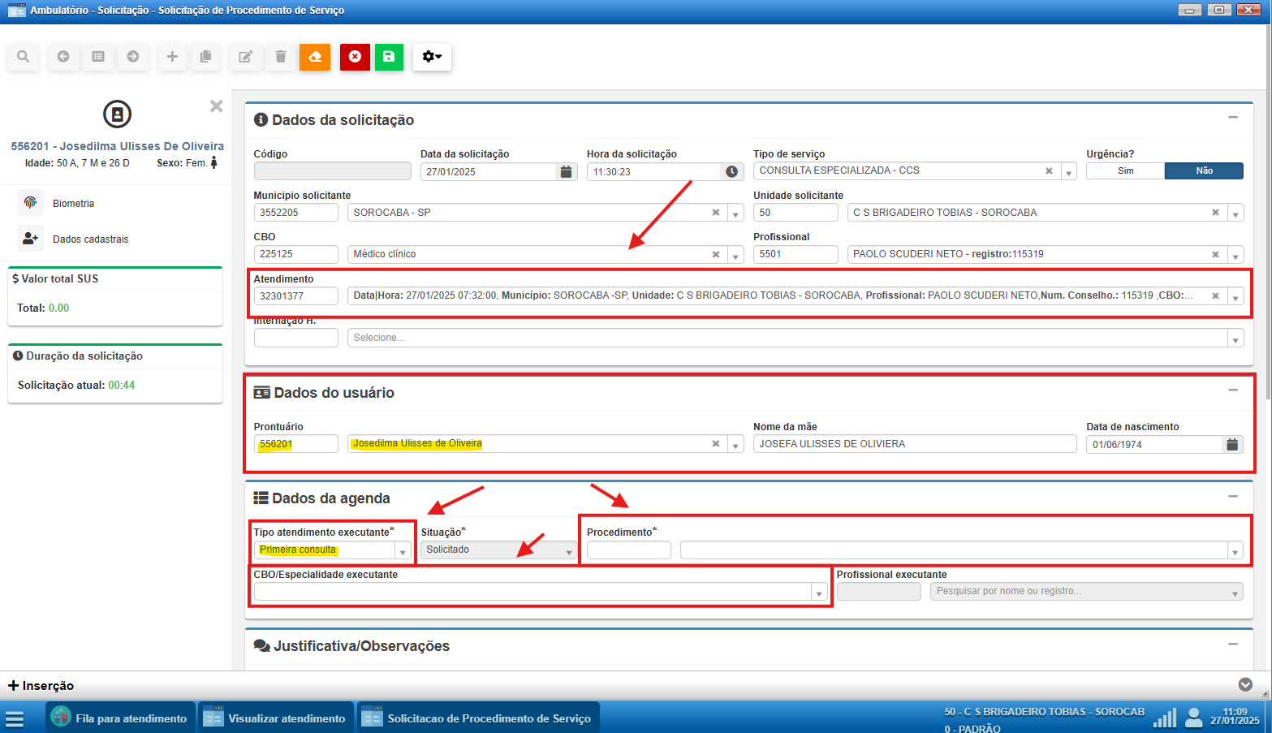1272x733 pixels.
Task: Collapse the Dados da solicitação panel
Action: click(1232, 118)
